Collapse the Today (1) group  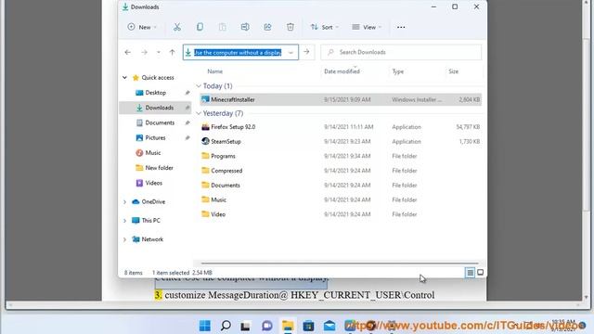(x=199, y=86)
